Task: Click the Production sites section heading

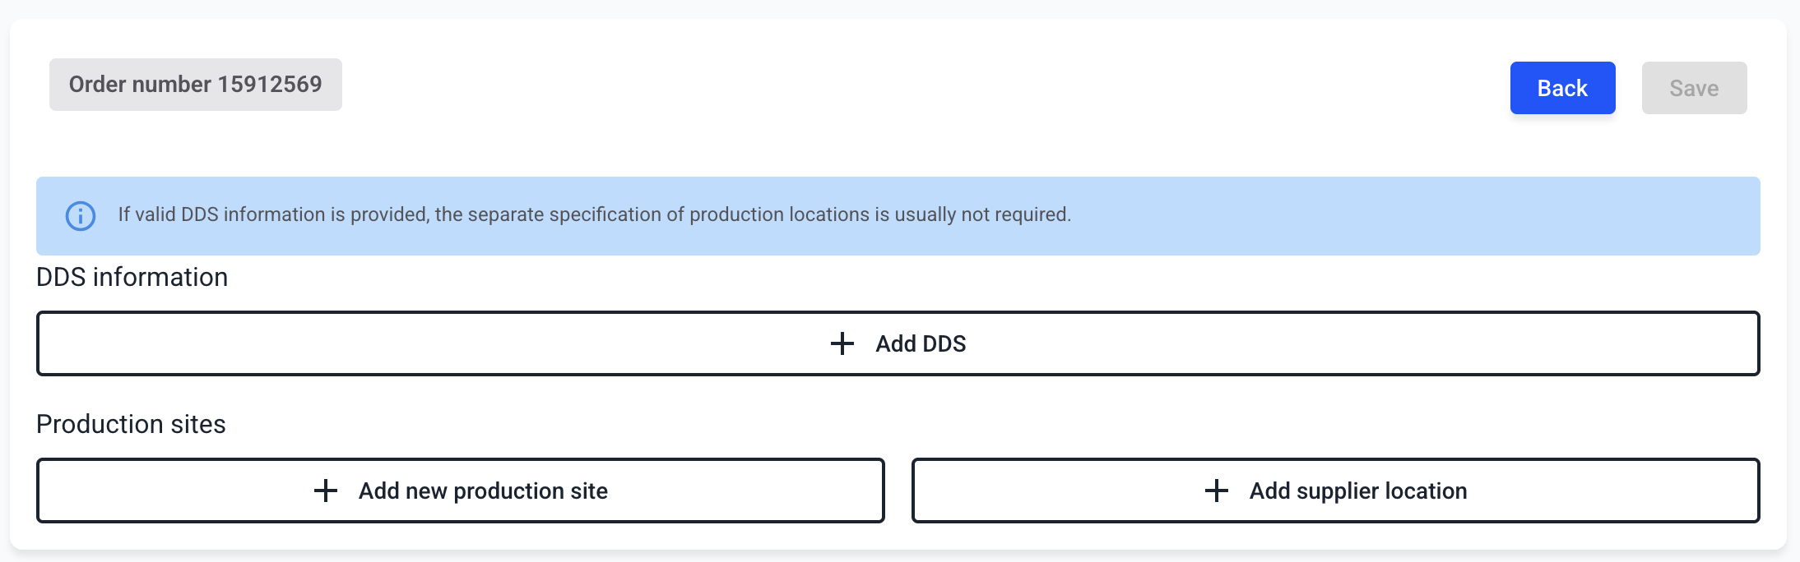Action: click(x=131, y=424)
